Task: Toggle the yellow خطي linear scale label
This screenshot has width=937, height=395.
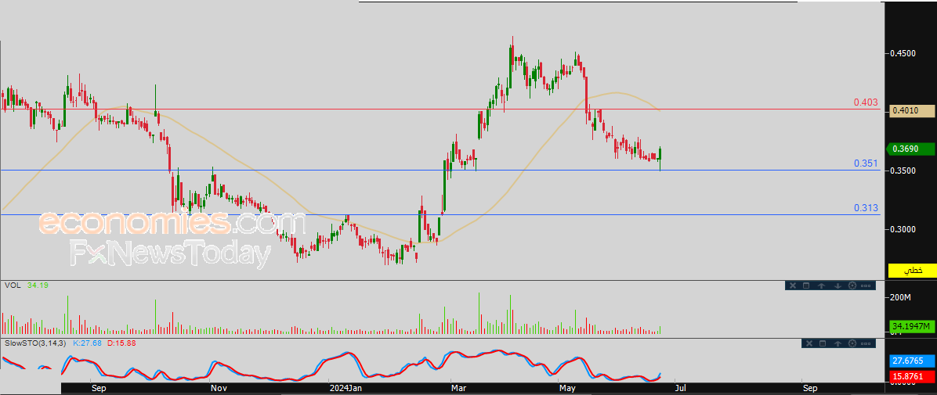Action: point(913,270)
